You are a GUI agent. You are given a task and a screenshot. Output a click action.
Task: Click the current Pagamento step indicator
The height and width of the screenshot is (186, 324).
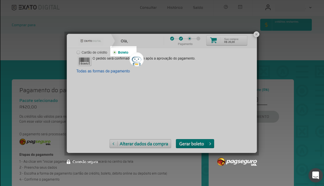click(190, 39)
